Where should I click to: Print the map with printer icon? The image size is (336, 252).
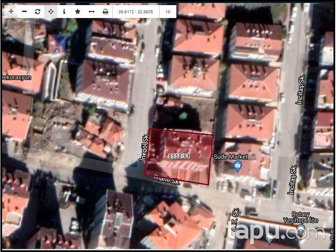coord(105,12)
